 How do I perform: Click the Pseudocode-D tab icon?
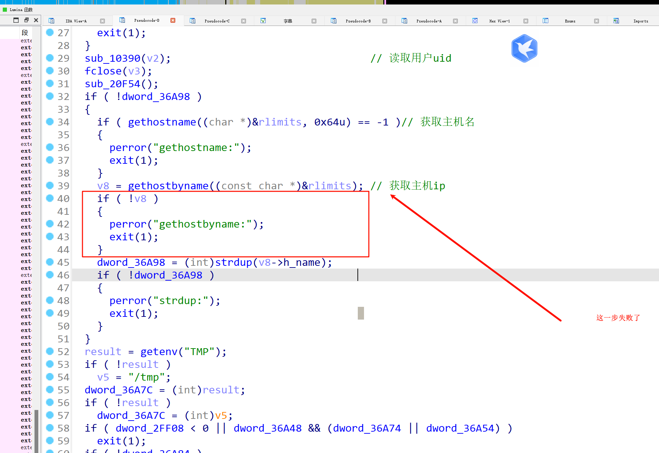(122, 20)
